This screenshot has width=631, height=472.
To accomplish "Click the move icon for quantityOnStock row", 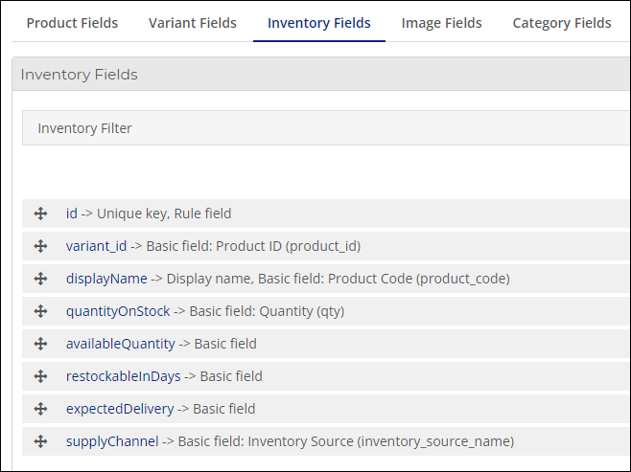I will [x=40, y=311].
